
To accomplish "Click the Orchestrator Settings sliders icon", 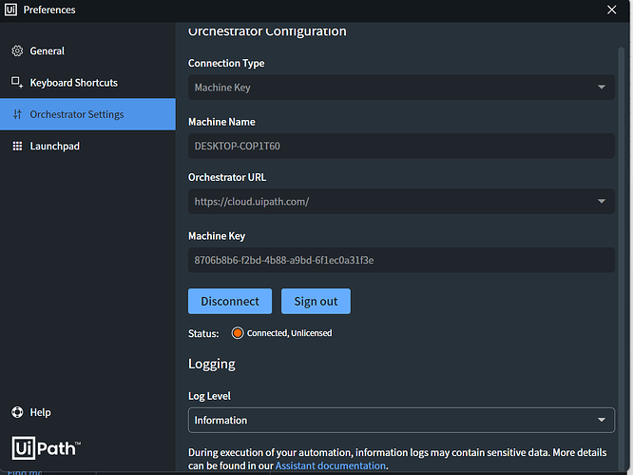I will tap(17, 114).
